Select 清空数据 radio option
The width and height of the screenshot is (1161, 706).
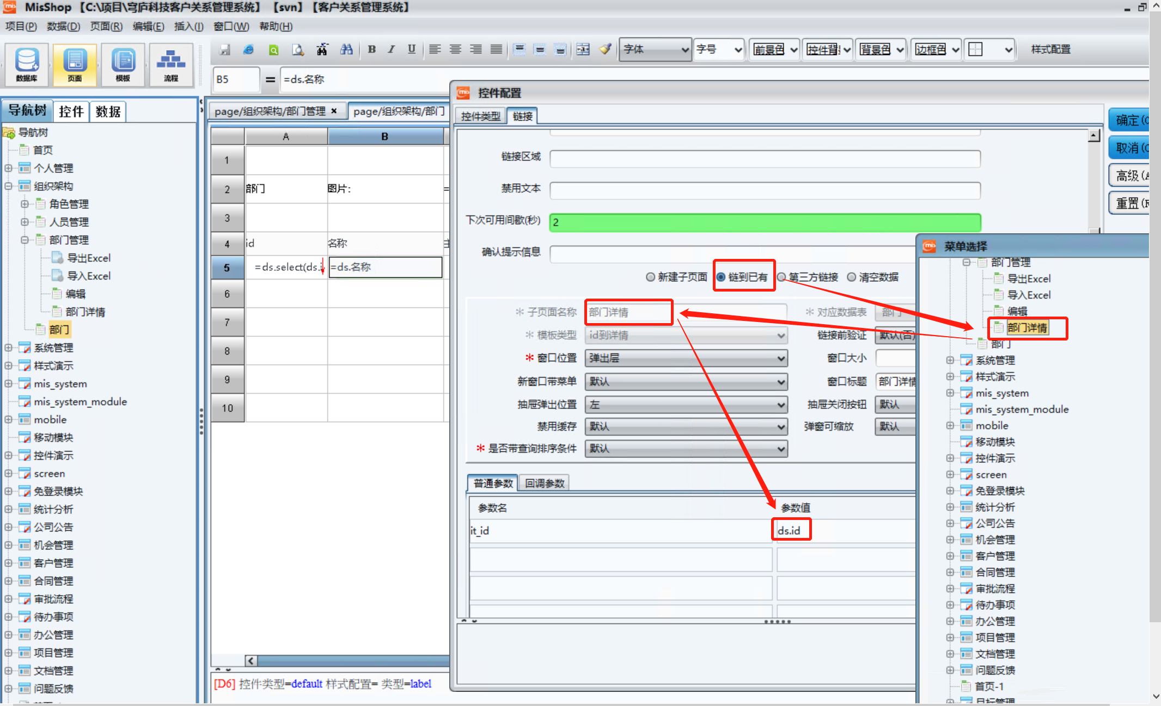click(852, 277)
